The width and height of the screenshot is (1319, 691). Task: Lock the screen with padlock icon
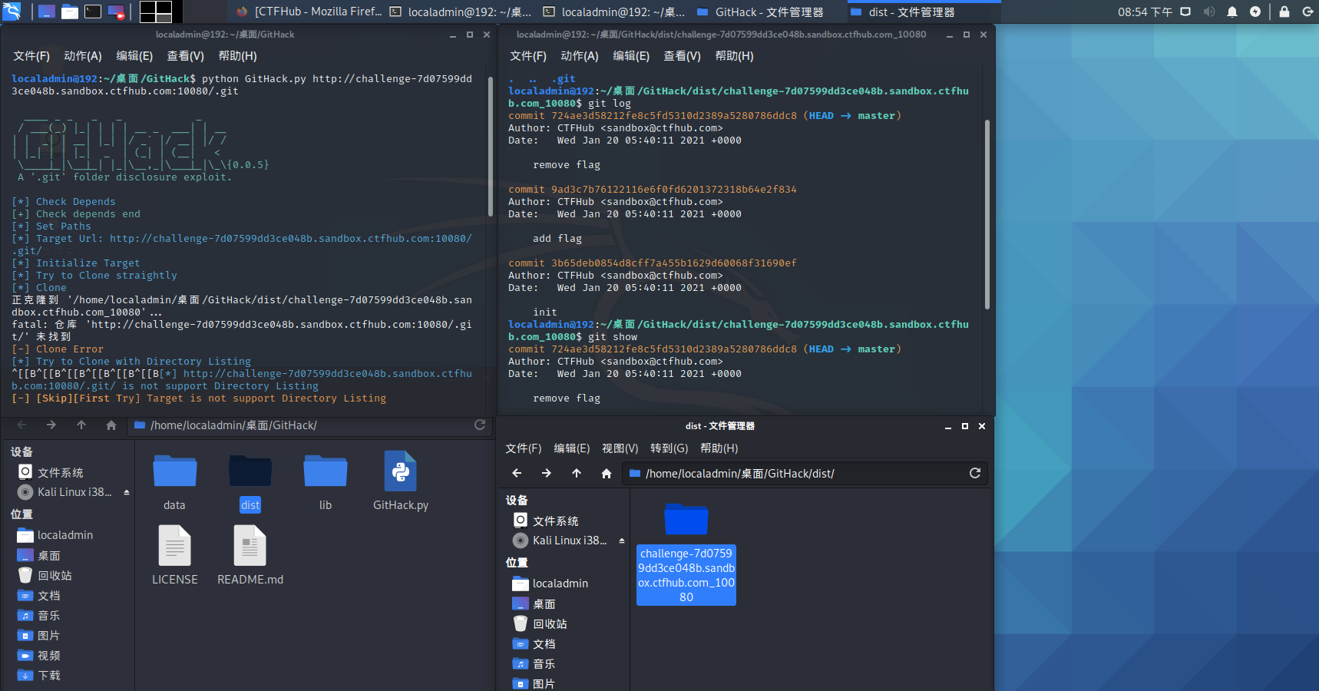pos(1284,12)
